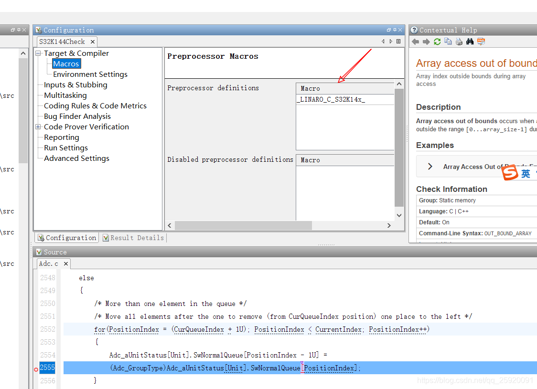The height and width of the screenshot is (389, 537).
Task: Show previous configuration tab arrow
Action: (383, 42)
